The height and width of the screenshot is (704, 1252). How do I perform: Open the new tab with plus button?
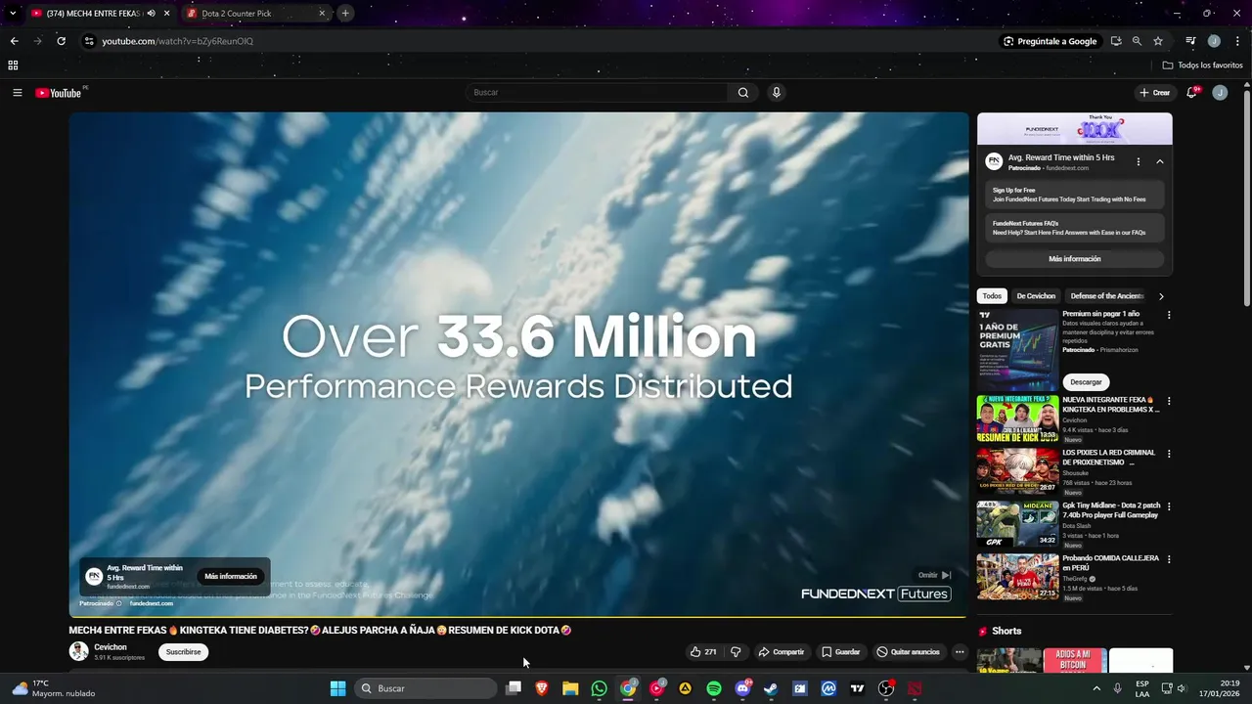click(345, 14)
